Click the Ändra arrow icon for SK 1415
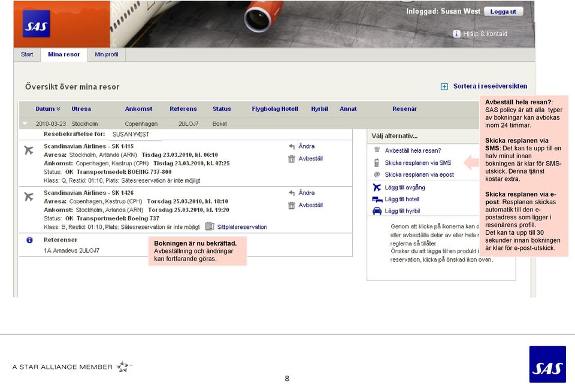575x384 pixels. point(292,146)
